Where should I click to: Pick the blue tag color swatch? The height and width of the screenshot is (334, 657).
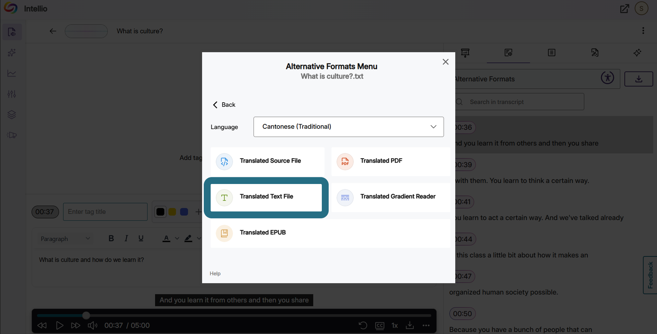[x=184, y=212]
